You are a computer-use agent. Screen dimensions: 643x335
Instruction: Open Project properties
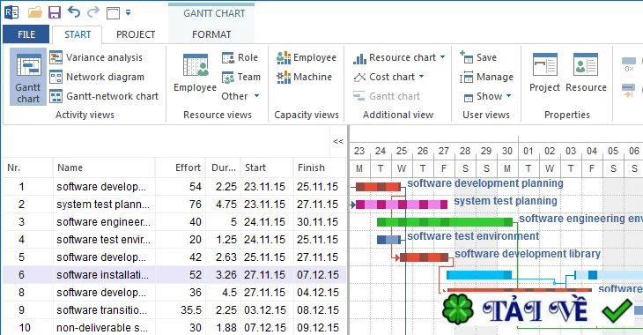544,72
